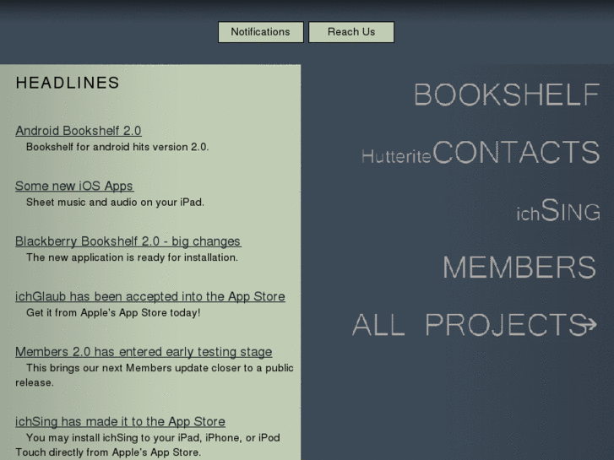Click 'This brings our next Members update' text
Screen dimensions: 614x460
155,376
